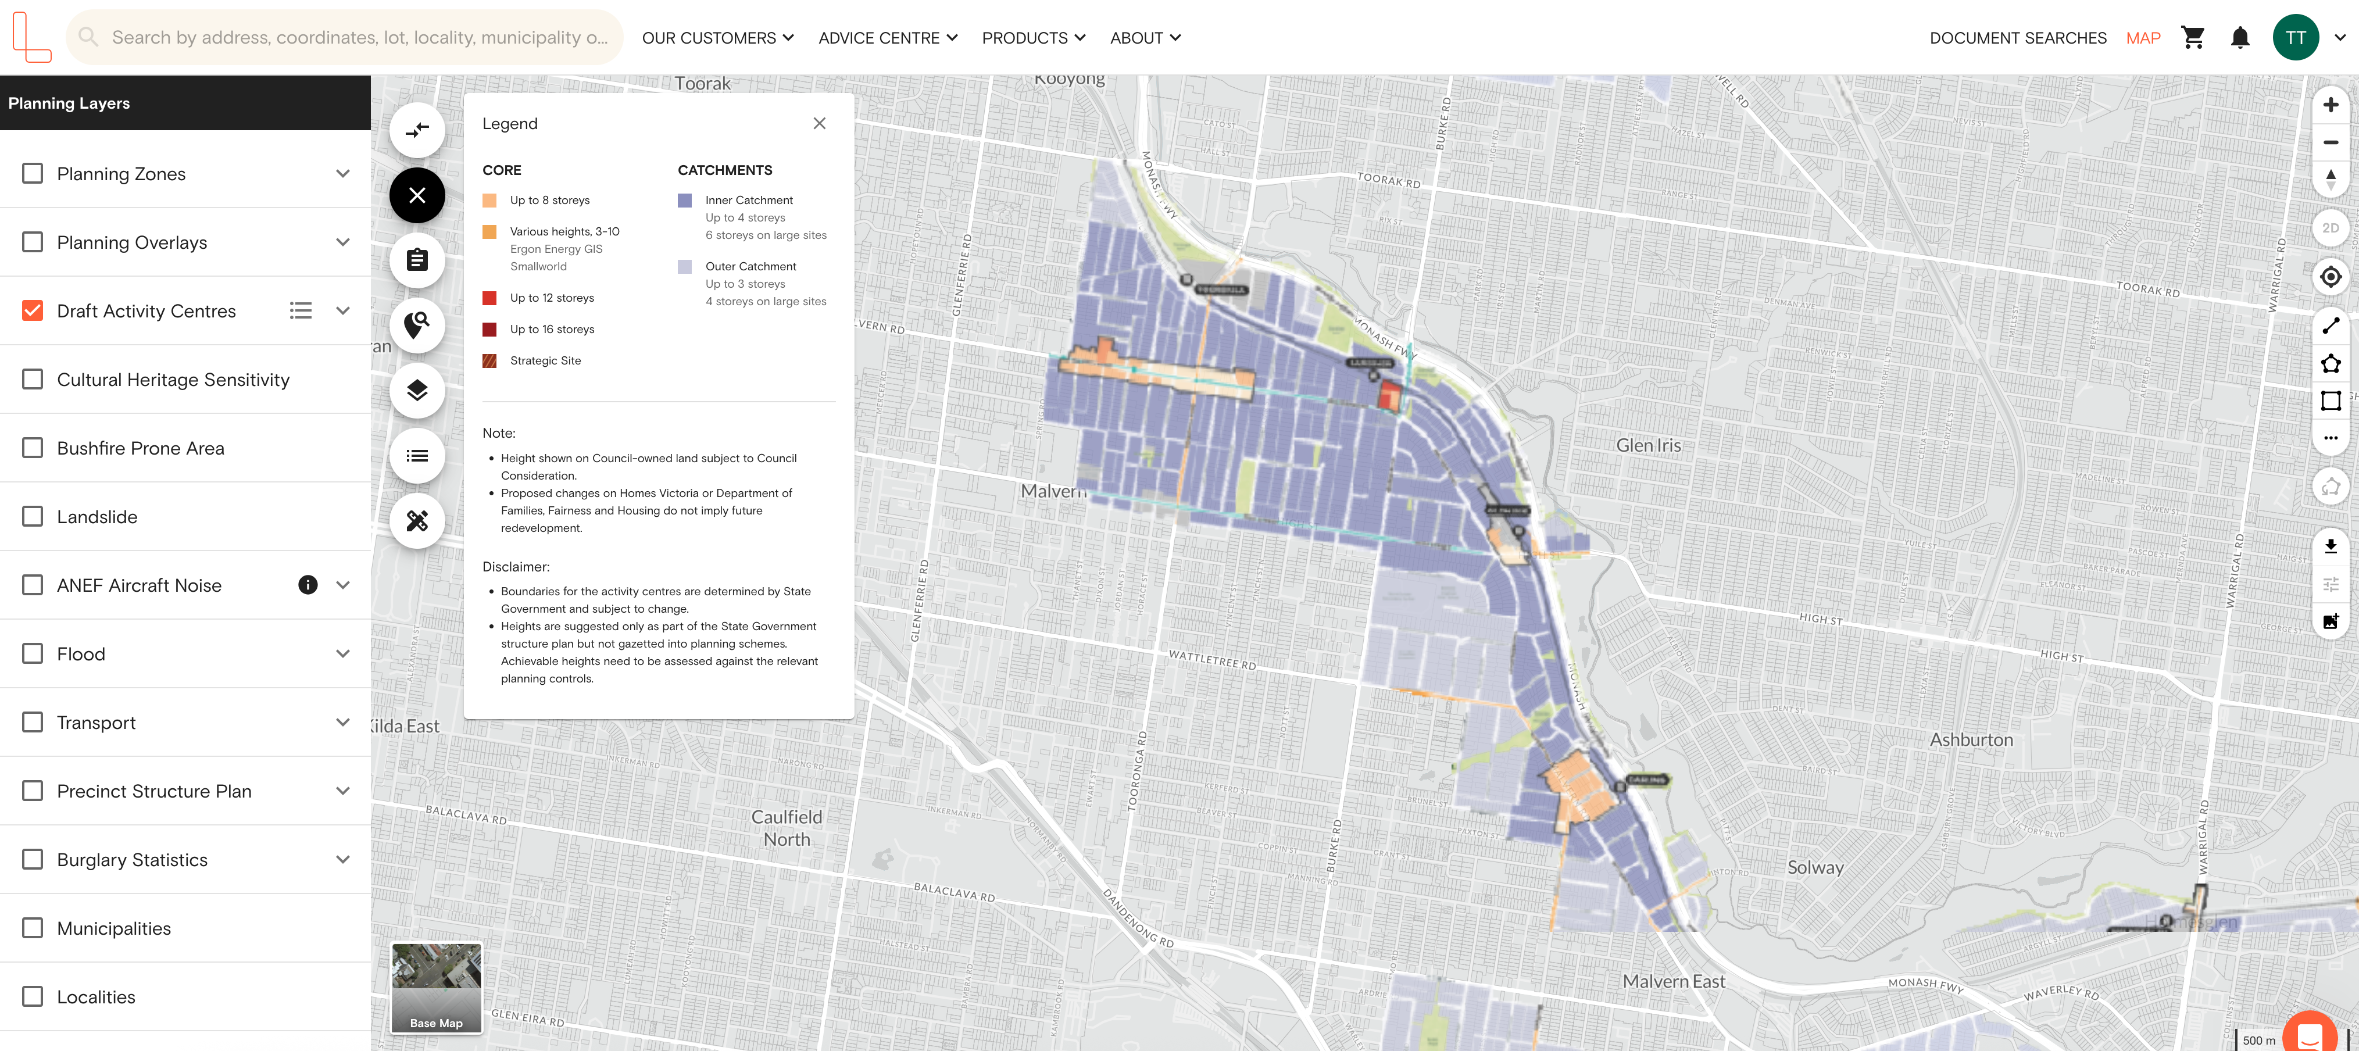This screenshot has width=2359, height=1051.
Task: Open the Advice Centre menu
Action: coord(887,38)
